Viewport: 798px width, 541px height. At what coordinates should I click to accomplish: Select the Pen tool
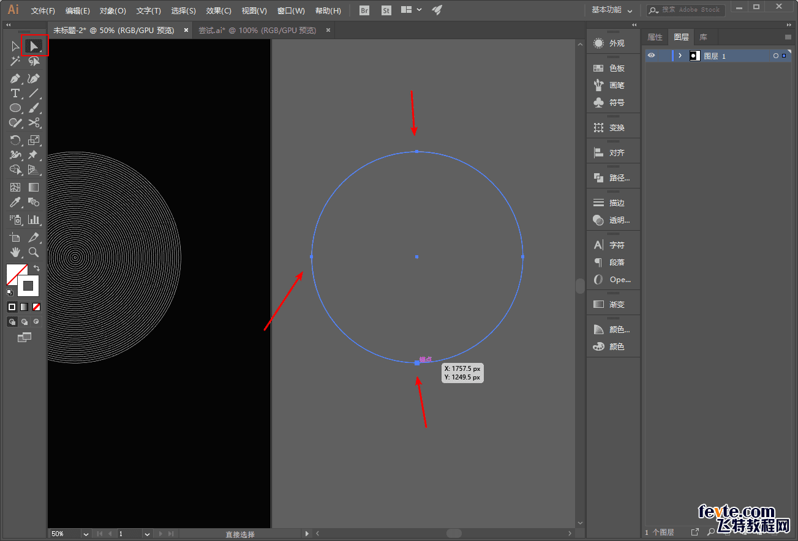coord(15,78)
